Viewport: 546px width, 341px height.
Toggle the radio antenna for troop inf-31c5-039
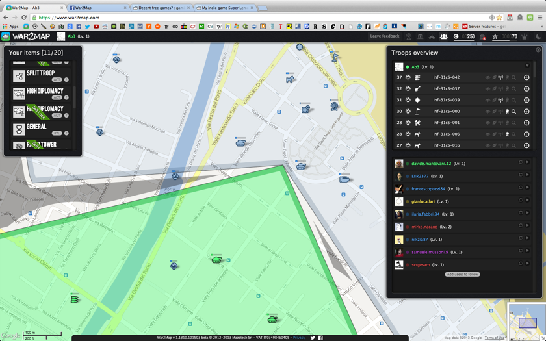click(x=500, y=100)
